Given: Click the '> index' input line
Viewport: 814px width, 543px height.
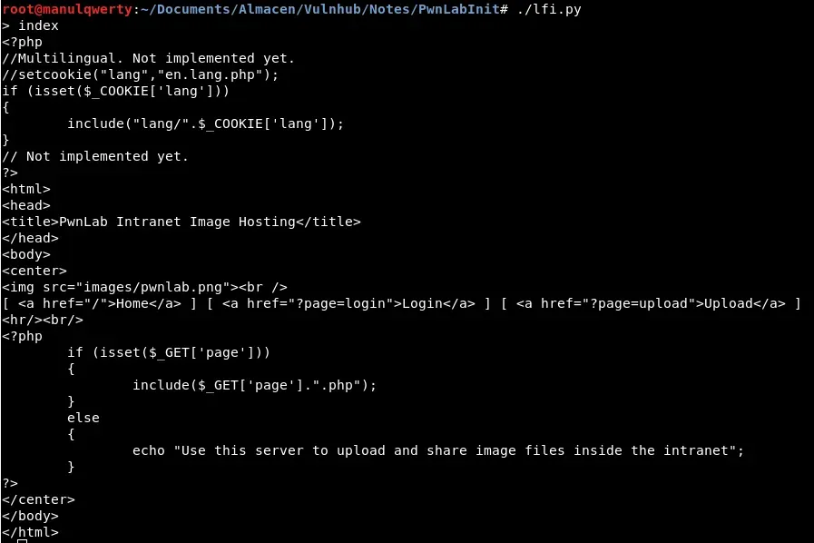Looking at the screenshot, I should point(31,25).
